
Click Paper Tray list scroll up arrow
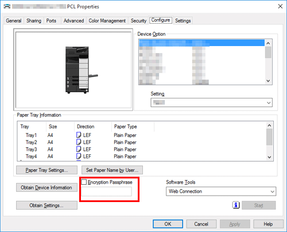pos(269,125)
